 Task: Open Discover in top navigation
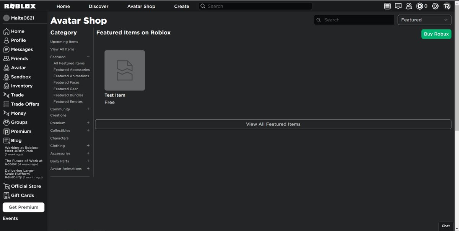[x=99, y=7]
